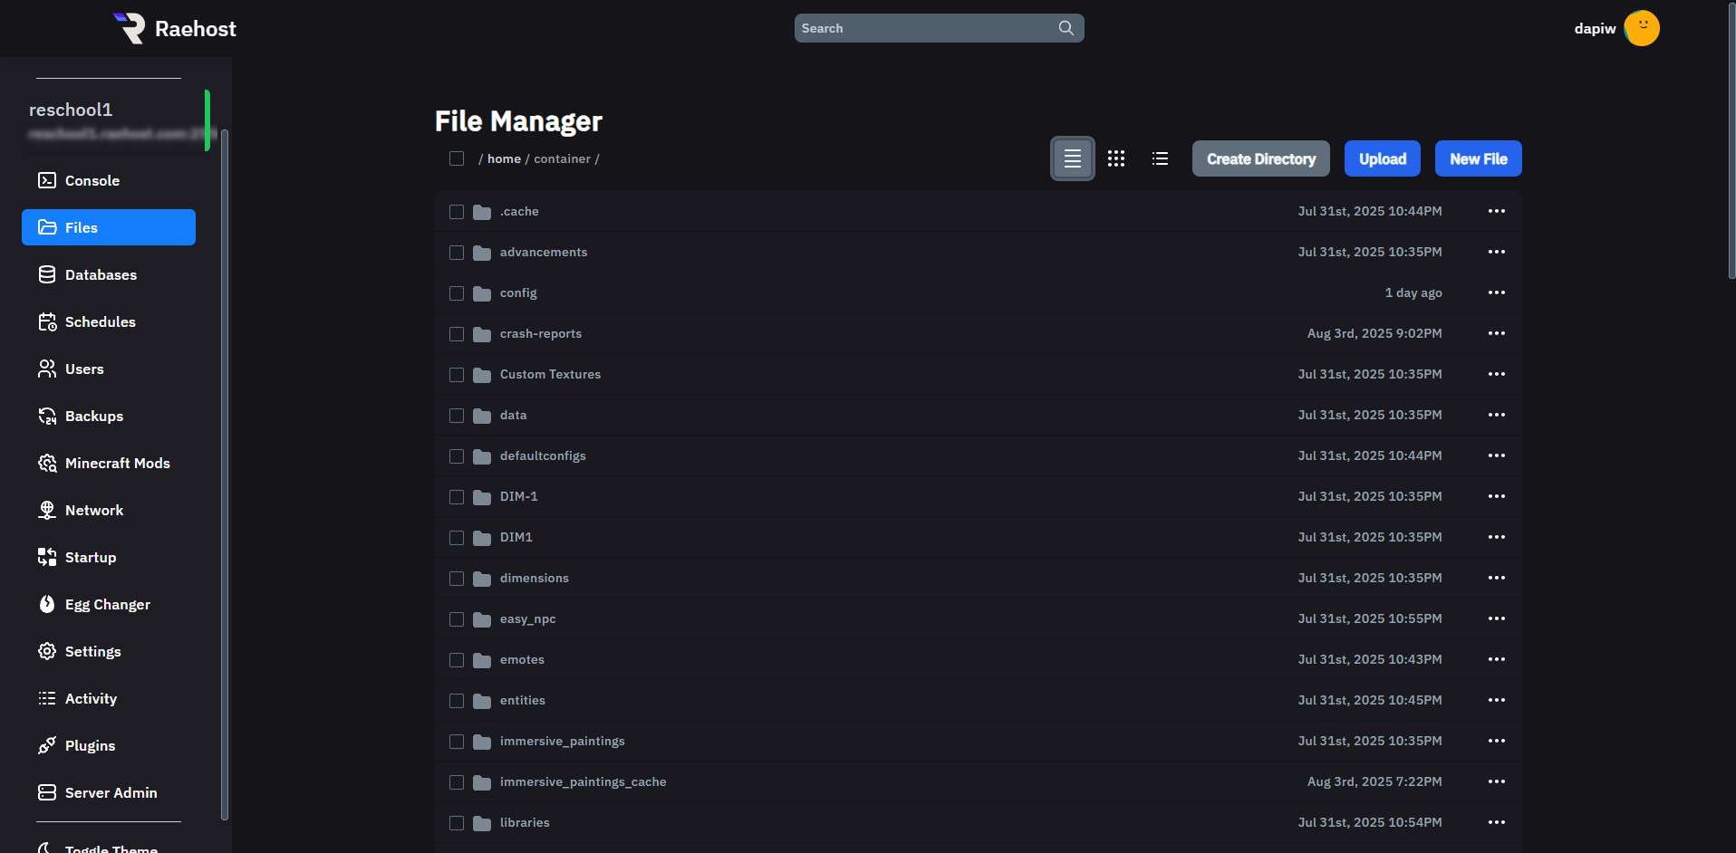Screen dimensions: 1736x853
Task: Select the Databases sidebar icon
Action: tap(46, 274)
